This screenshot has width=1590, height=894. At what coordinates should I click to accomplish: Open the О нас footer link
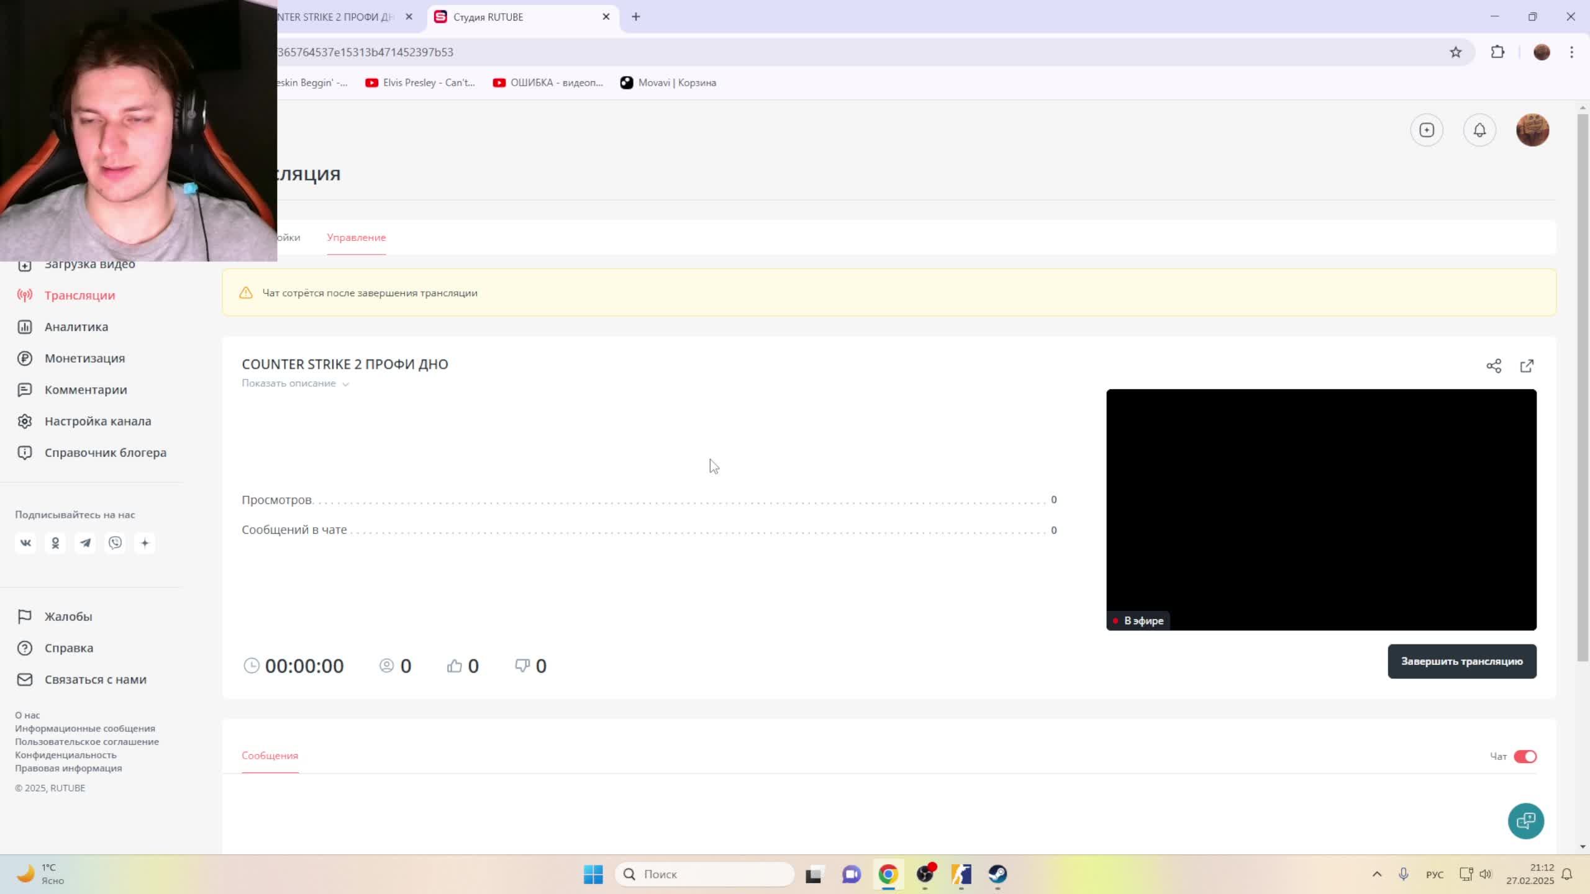pyautogui.click(x=27, y=715)
